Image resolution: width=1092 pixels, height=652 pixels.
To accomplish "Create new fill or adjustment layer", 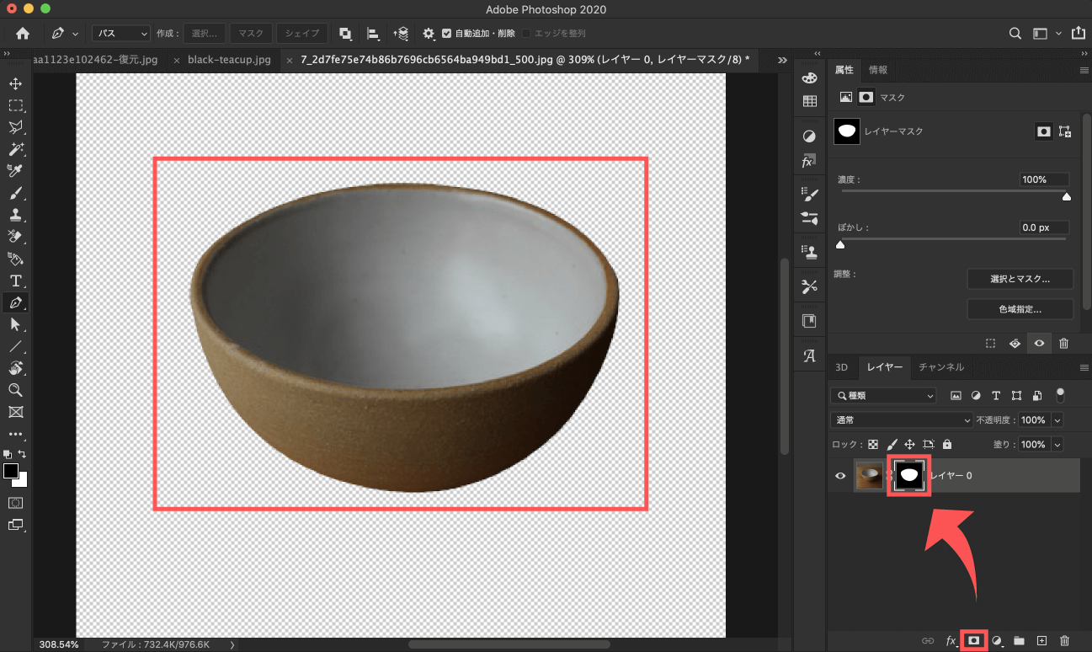I will pyautogui.click(x=997, y=641).
